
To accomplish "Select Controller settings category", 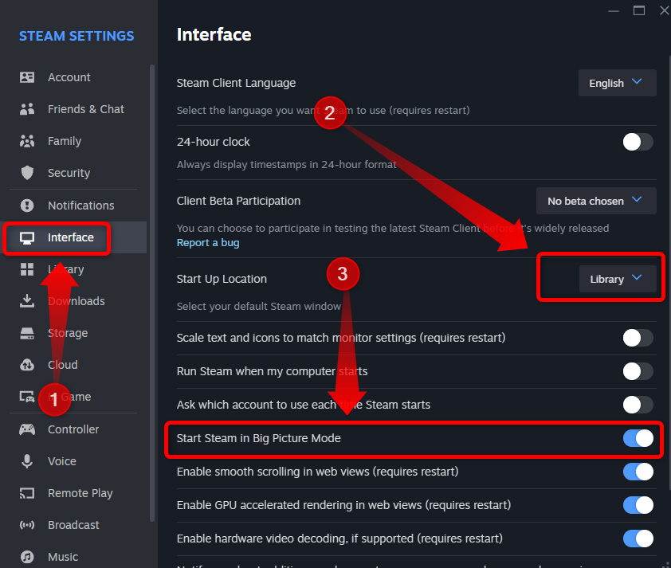I will tap(73, 429).
